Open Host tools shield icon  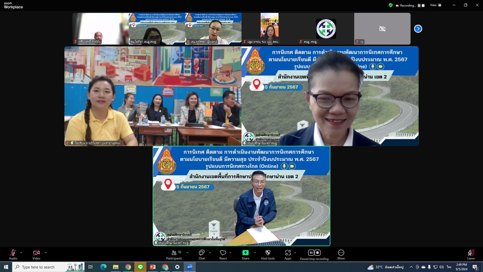tap(268, 252)
